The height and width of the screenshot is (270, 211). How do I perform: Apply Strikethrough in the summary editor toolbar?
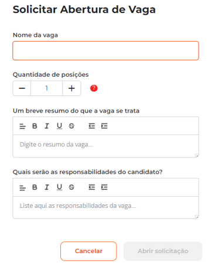click(x=72, y=126)
